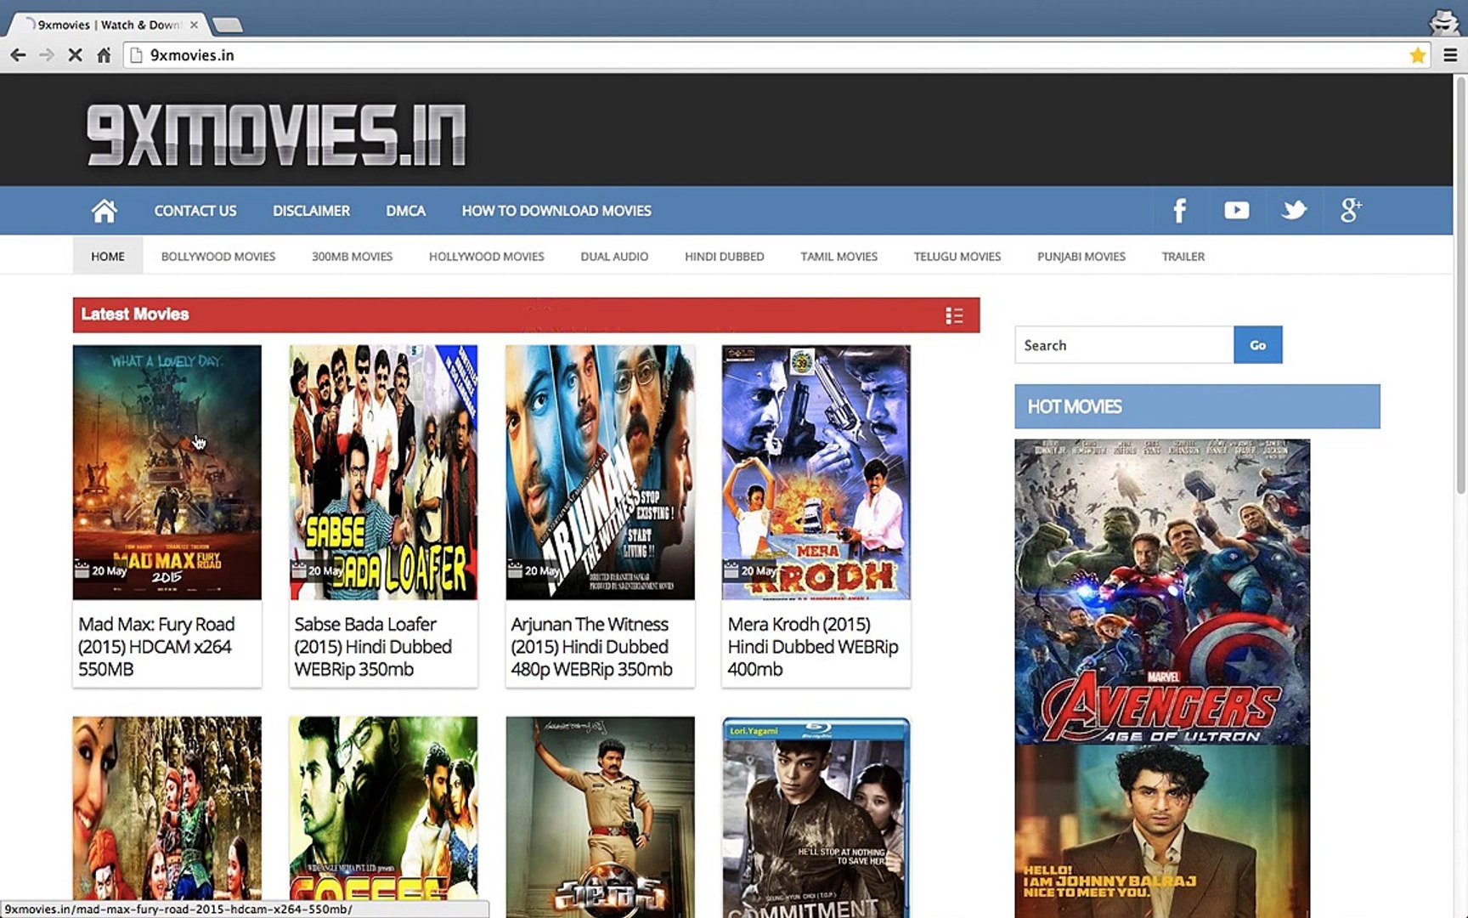Select the Hindi Dubbed category
The height and width of the screenshot is (918, 1468).
725,256
